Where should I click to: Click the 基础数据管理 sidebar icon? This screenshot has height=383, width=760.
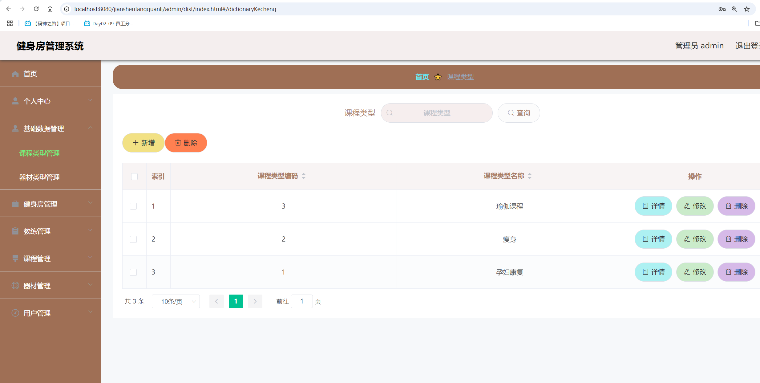tap(15, 128)
